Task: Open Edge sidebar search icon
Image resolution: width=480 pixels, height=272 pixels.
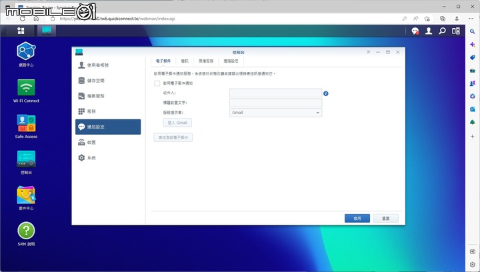Action: [473, 31]
